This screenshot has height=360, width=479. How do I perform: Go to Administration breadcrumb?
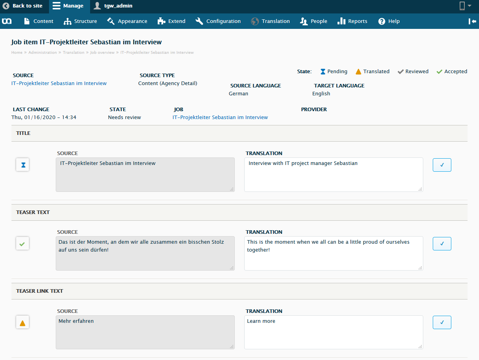43,53
